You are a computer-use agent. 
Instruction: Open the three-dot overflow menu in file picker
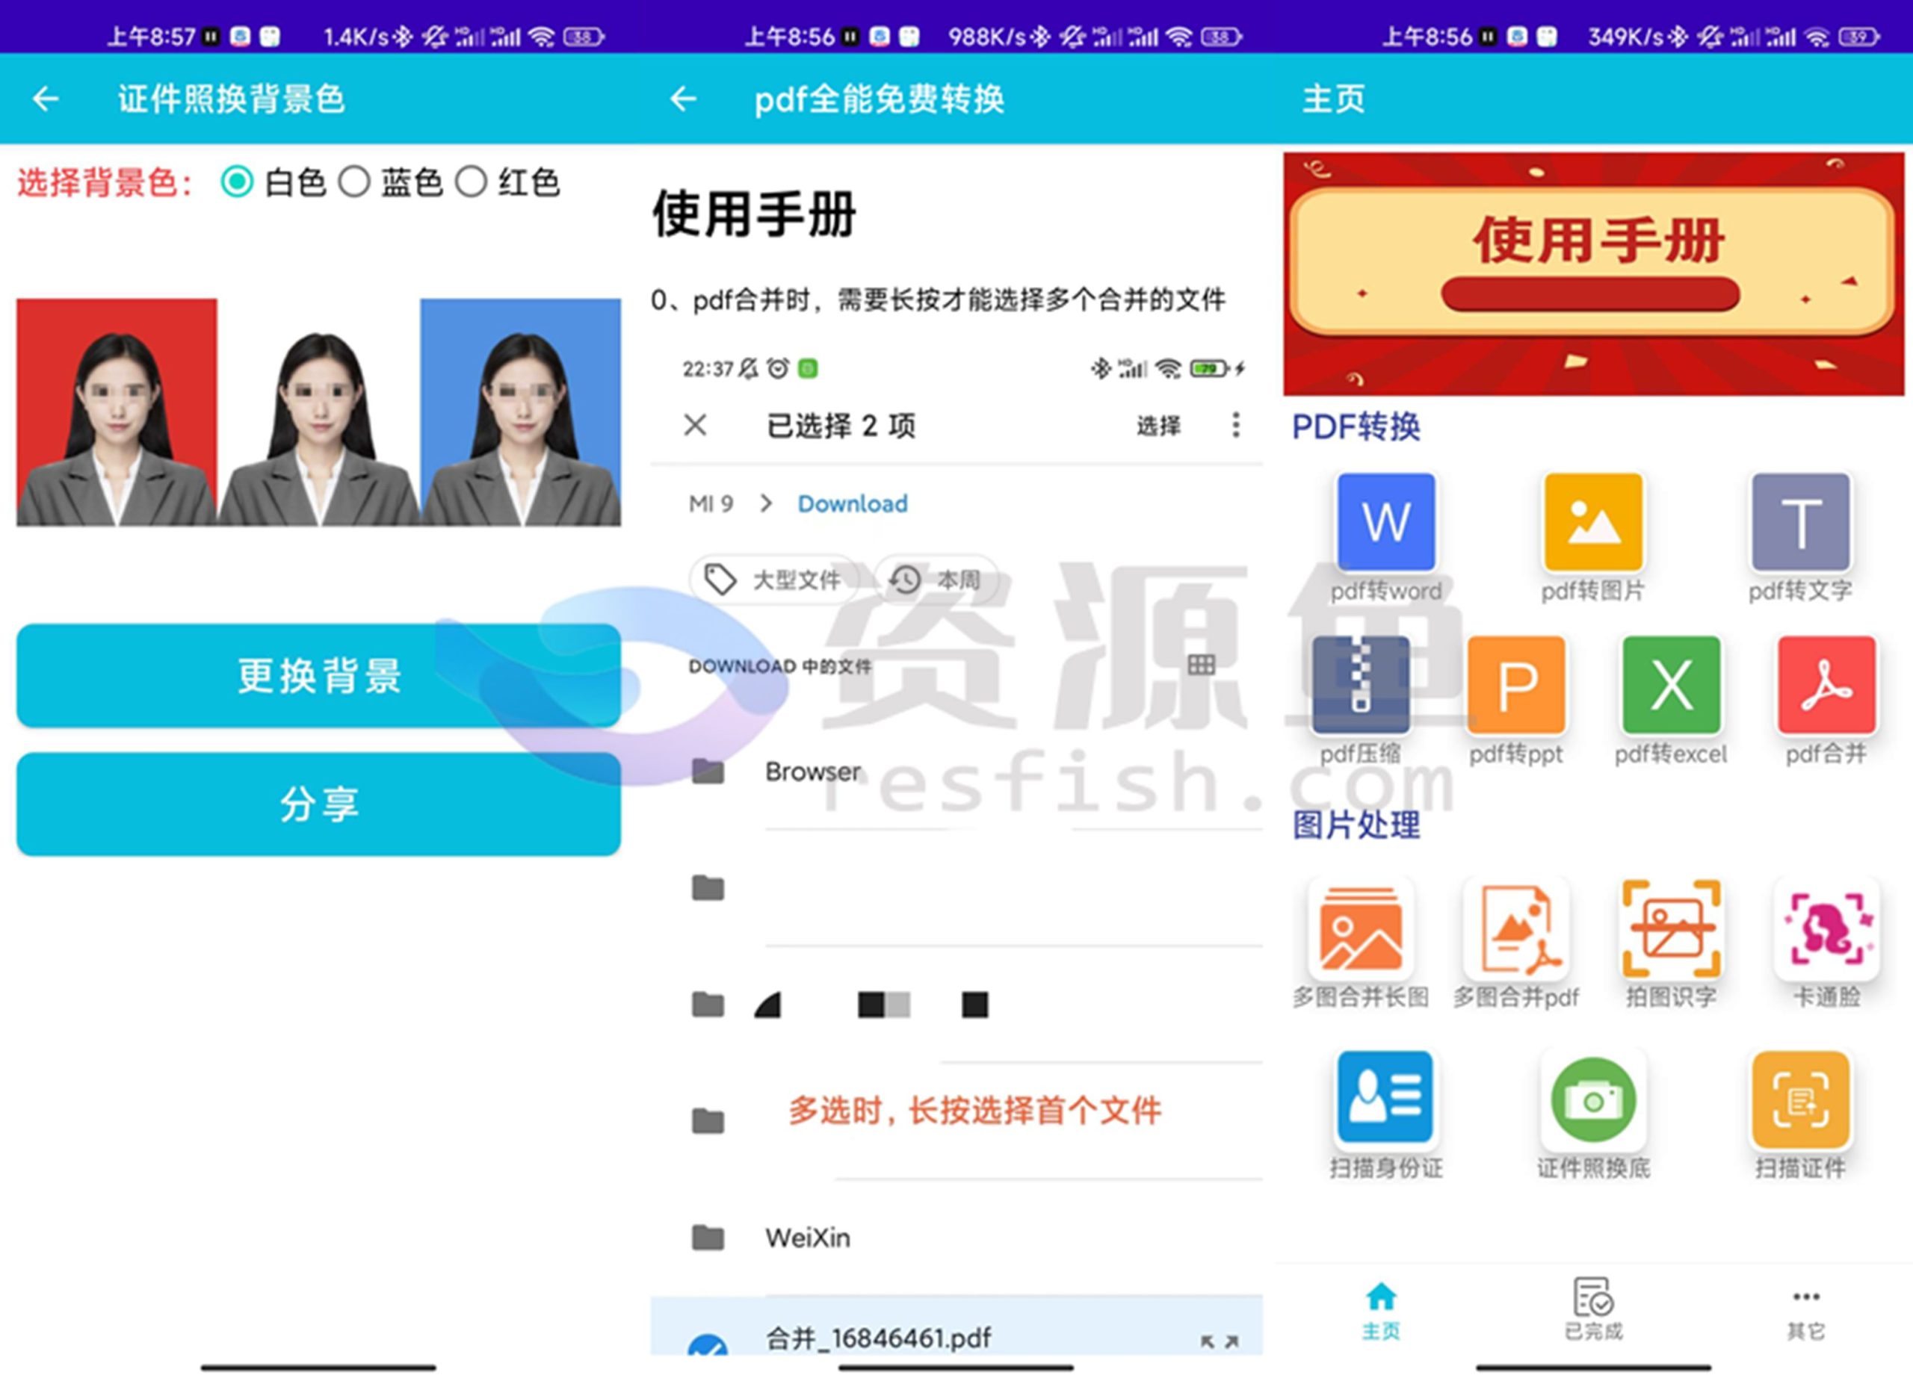1236,425
